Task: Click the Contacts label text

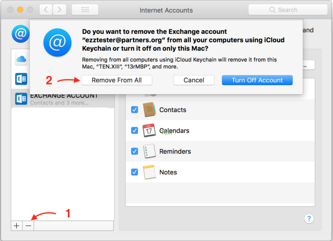Action: coord(173,110)
